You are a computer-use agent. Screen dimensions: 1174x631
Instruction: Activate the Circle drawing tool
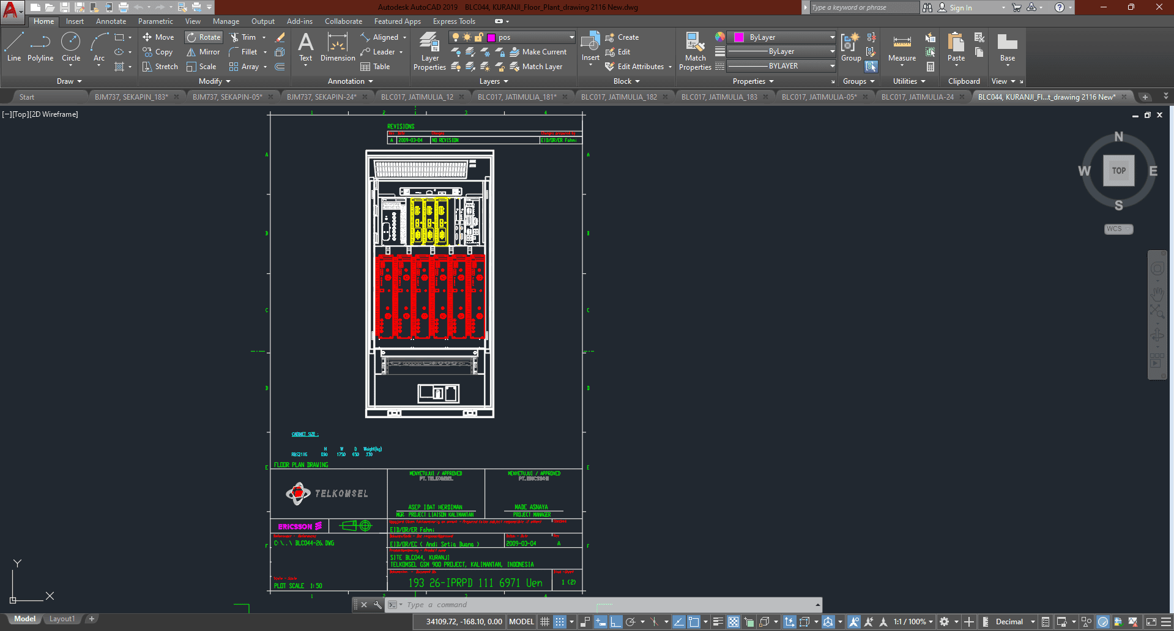(71, 48)
